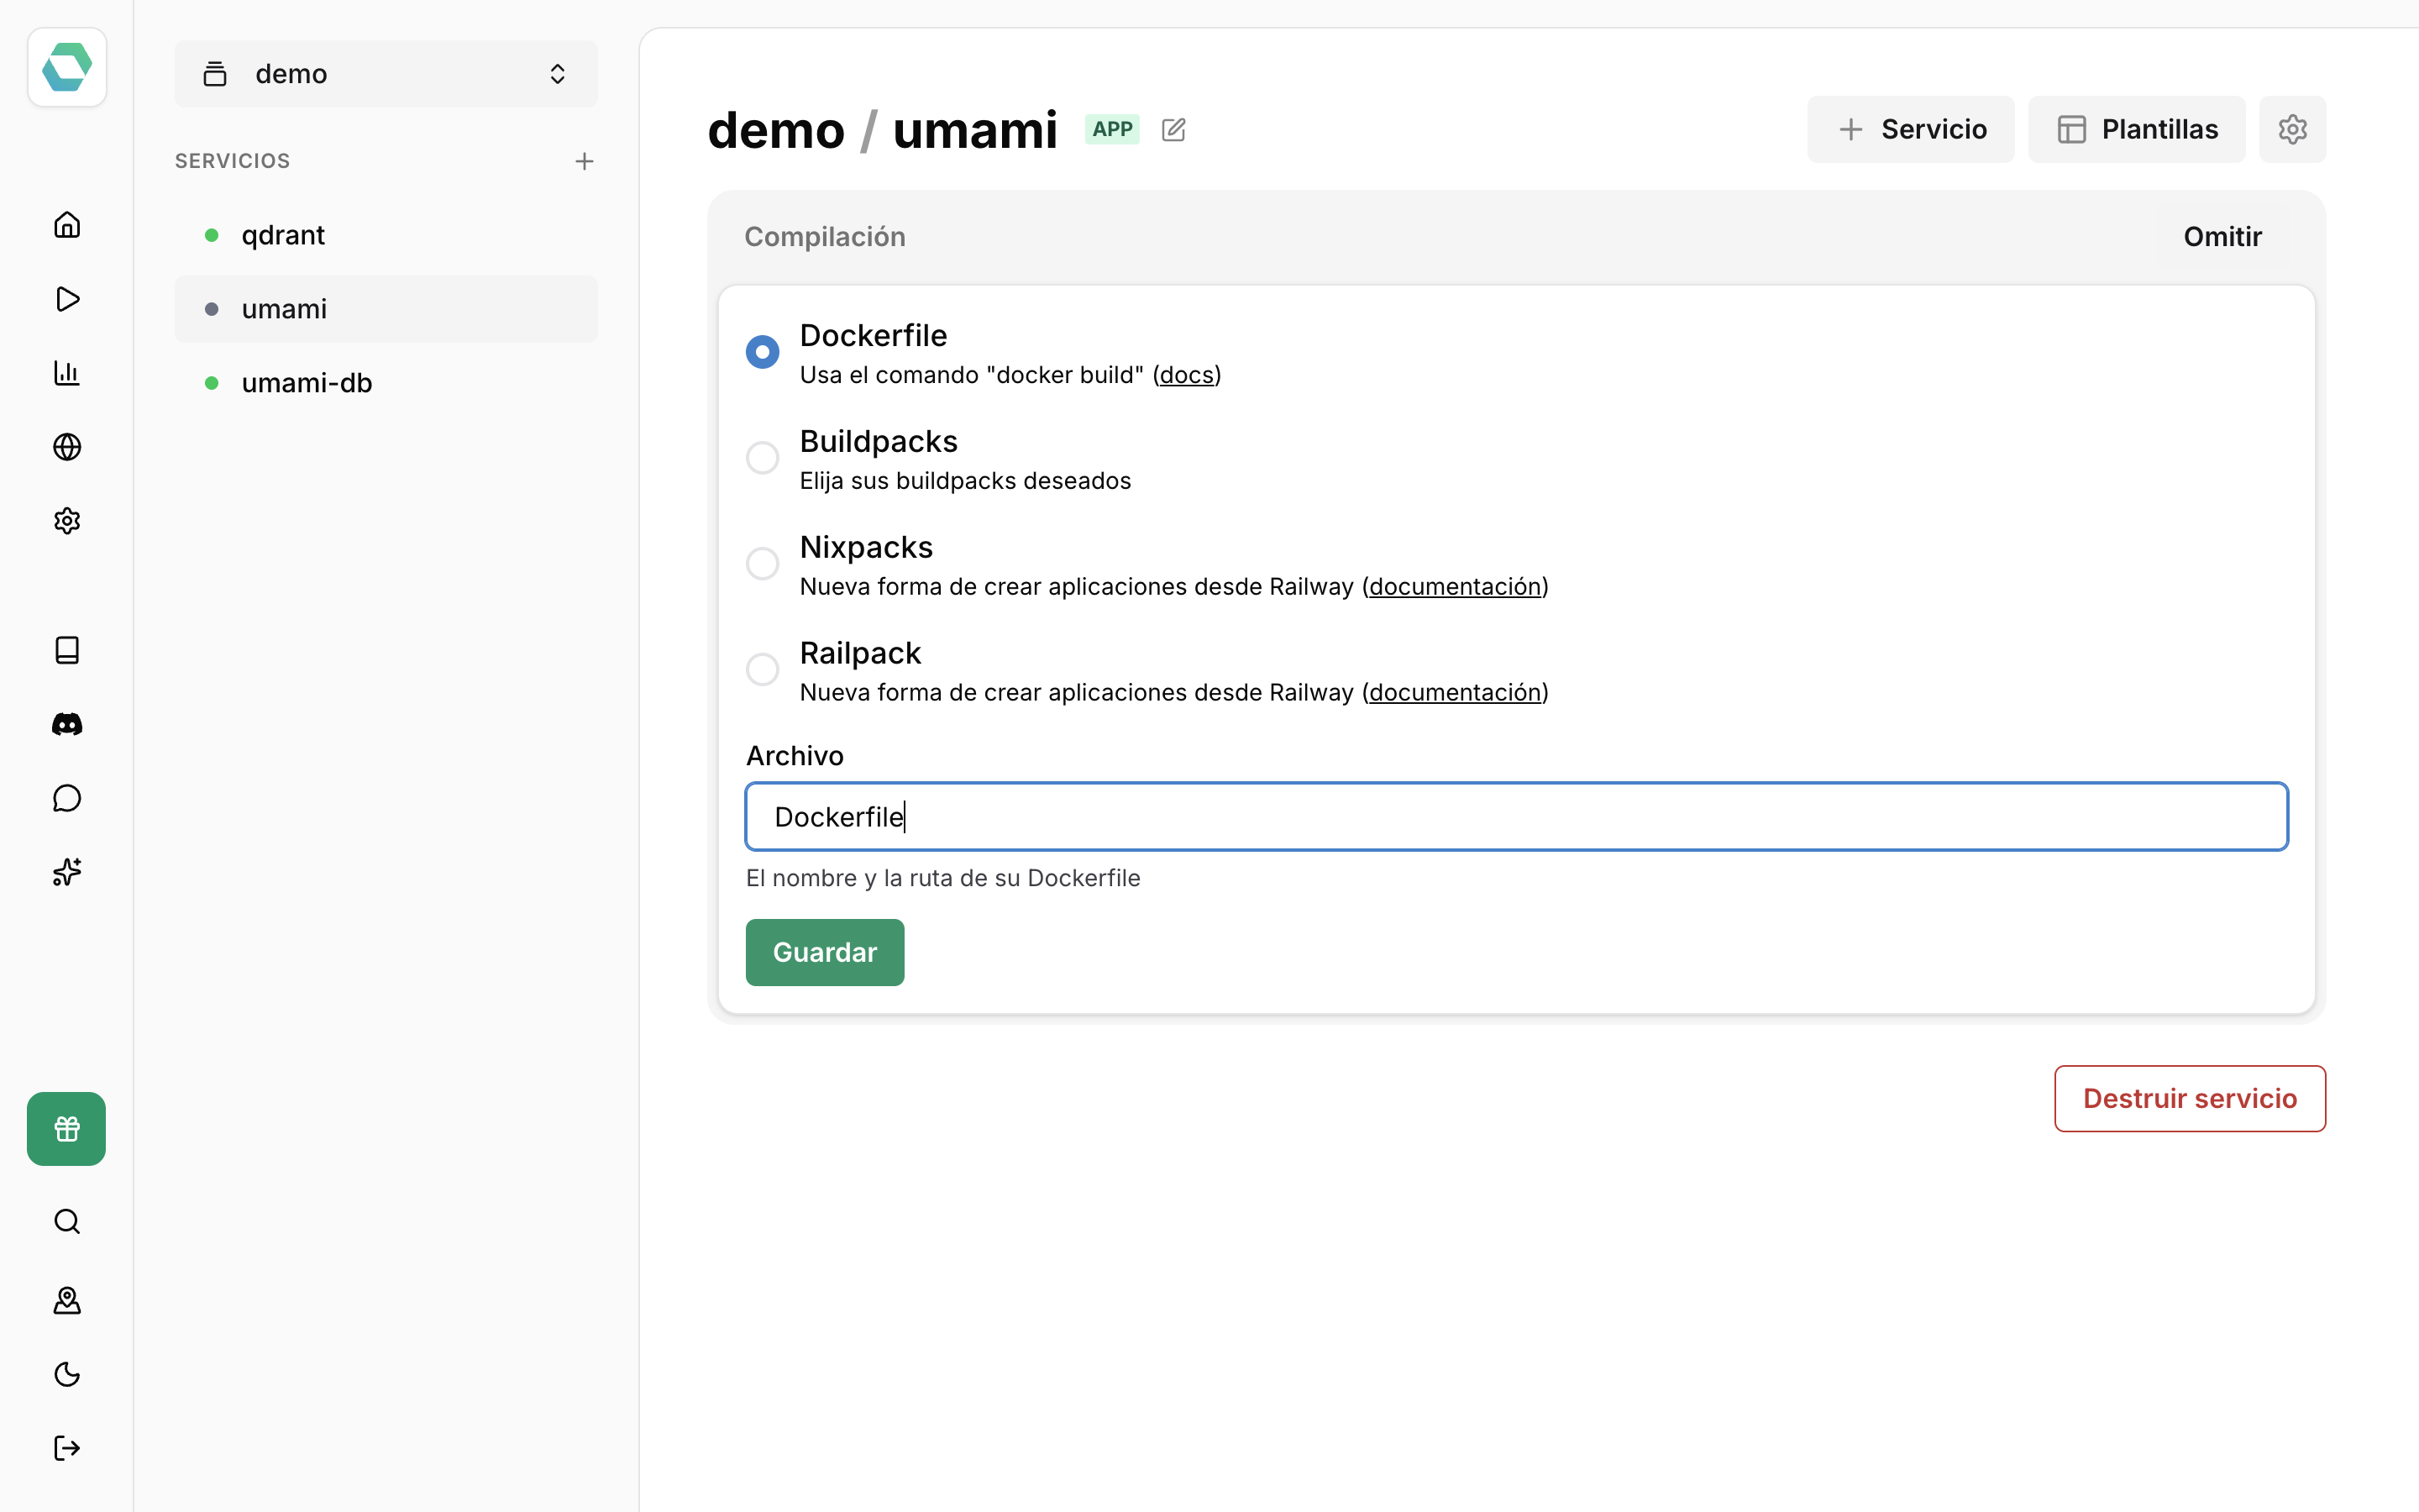Image resolution: width=2419 pixels, height=1512 pixels.
Task: Open the home icon in sidebar
Action: [67, 225]
